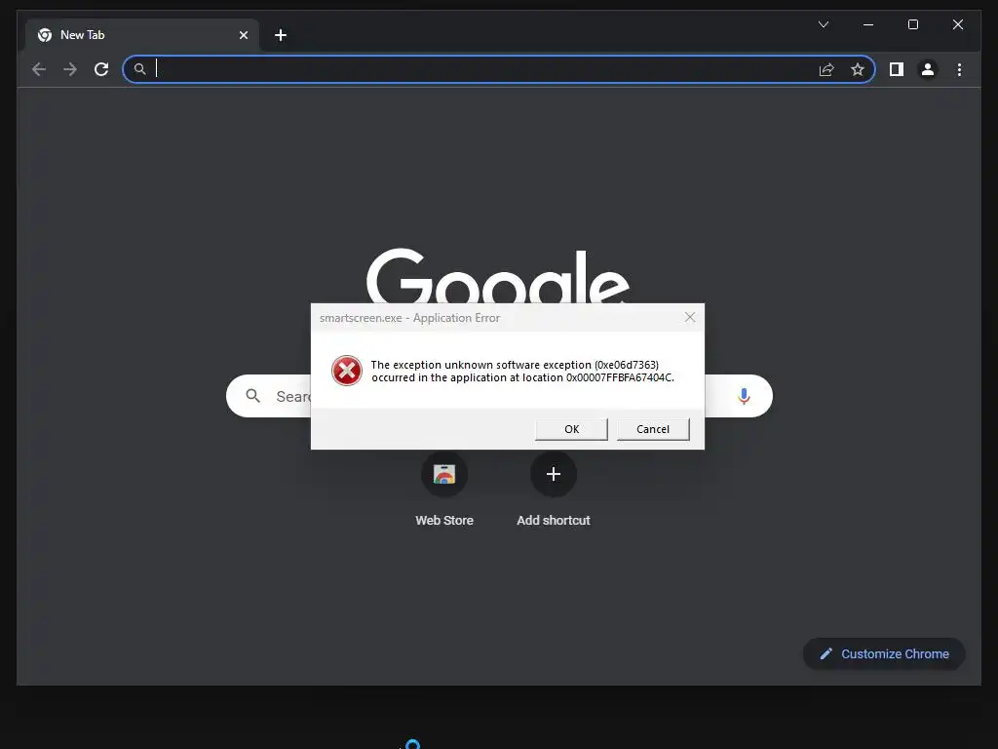Close the Chrome window
Screen dimensions: 998x749
click(957, 24)
